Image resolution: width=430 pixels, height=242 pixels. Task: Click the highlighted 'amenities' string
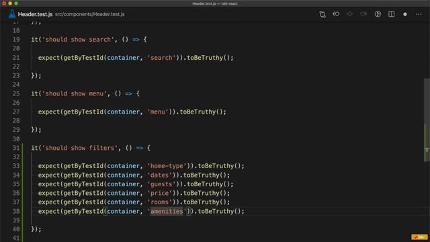click(x=167, y=211)
